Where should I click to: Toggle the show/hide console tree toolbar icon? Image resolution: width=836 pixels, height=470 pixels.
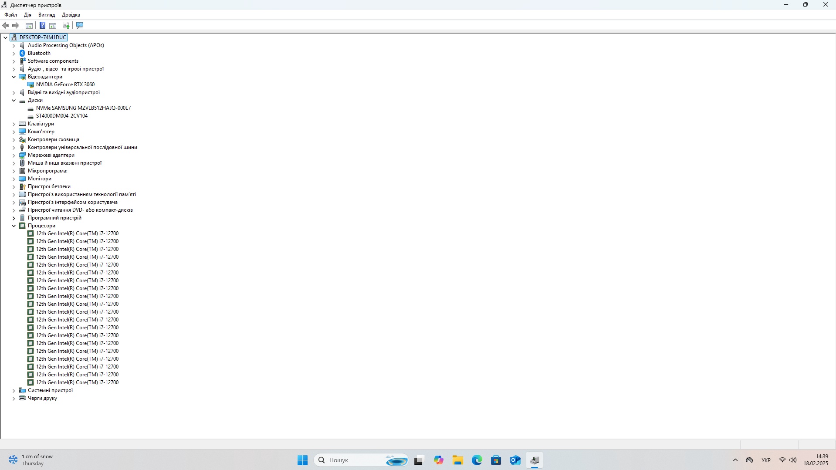tap(29, 26)
